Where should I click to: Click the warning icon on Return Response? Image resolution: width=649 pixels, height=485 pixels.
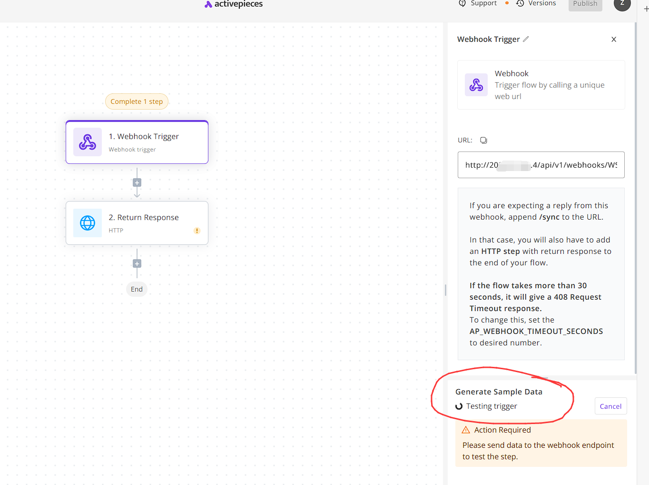tap(197, 231)
